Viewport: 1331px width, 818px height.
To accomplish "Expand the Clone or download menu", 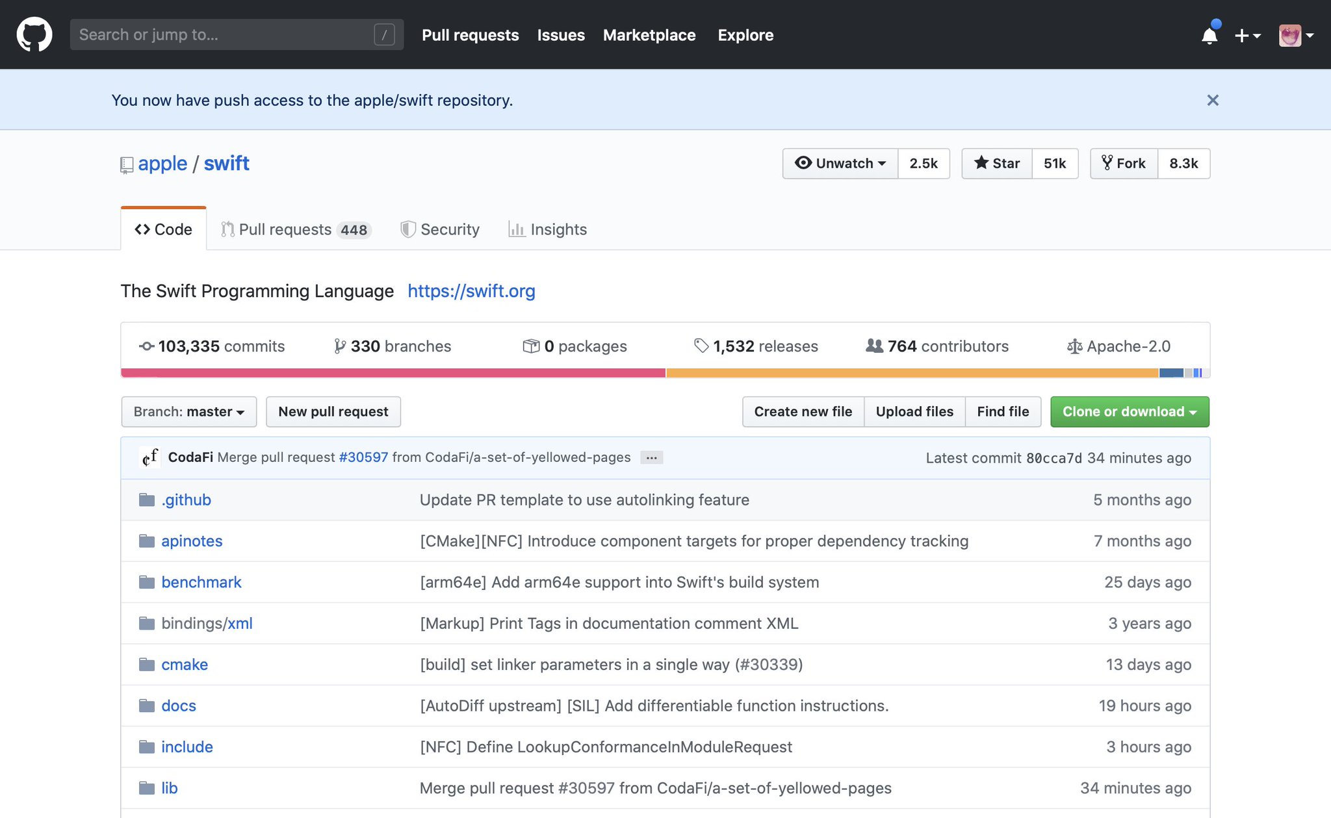I will coord(1129,411).
